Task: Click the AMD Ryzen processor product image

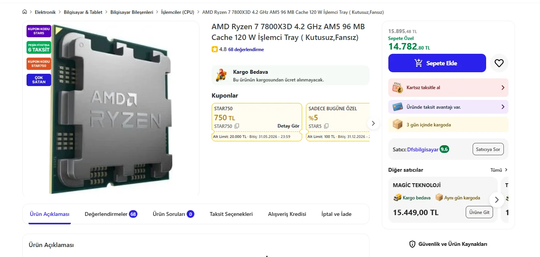Action: point(111,109)
